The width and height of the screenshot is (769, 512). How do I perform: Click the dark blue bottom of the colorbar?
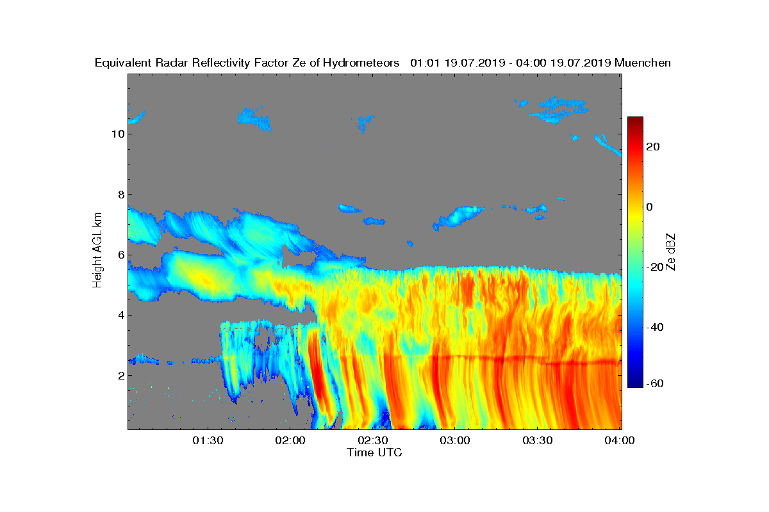tap(635, 382)
